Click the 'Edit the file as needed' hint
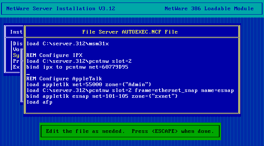Image resolution: width=264 pixels, height=146 pixels. click(130, 131)
